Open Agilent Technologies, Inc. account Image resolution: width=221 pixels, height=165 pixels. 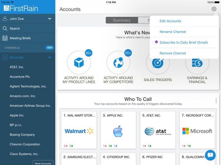coord(28,86)
